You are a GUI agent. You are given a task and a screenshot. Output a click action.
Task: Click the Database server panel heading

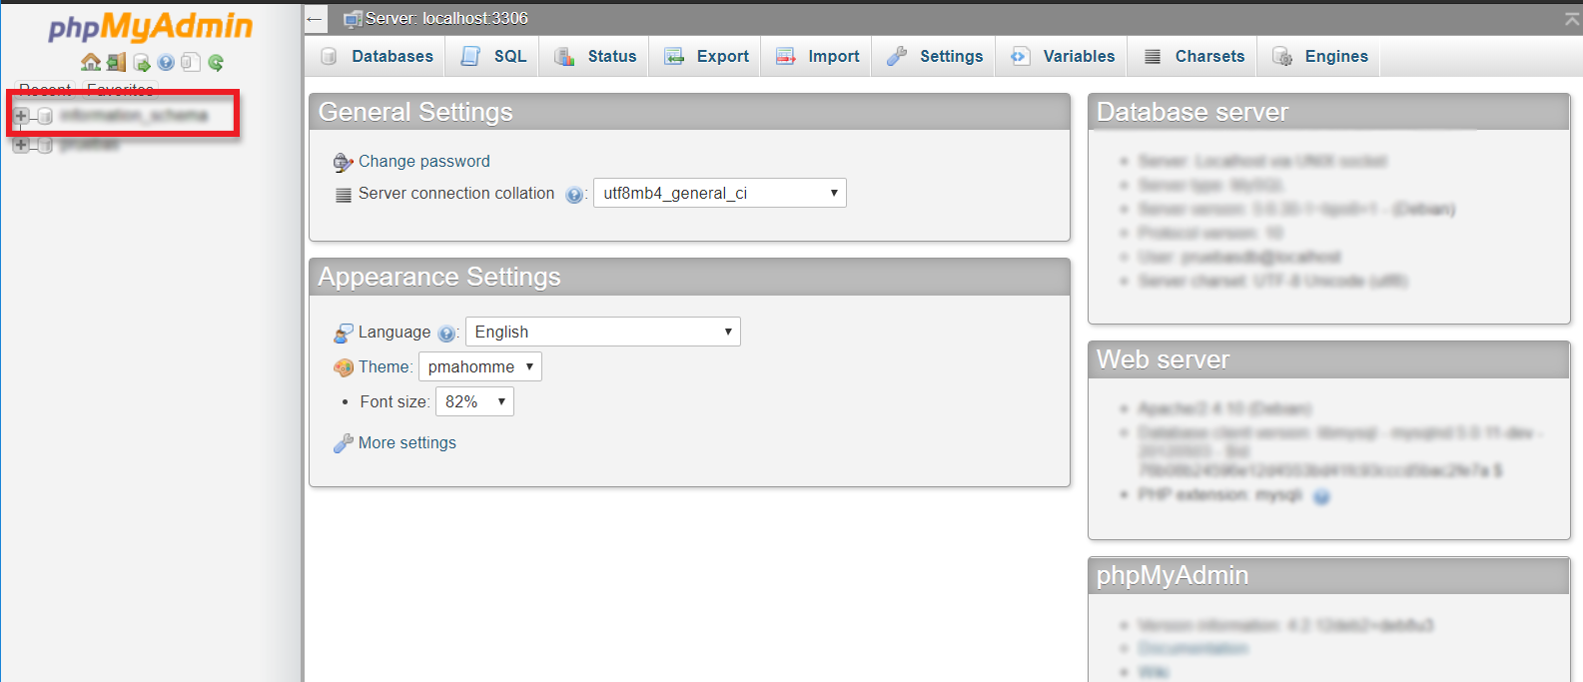(1192, 112)
